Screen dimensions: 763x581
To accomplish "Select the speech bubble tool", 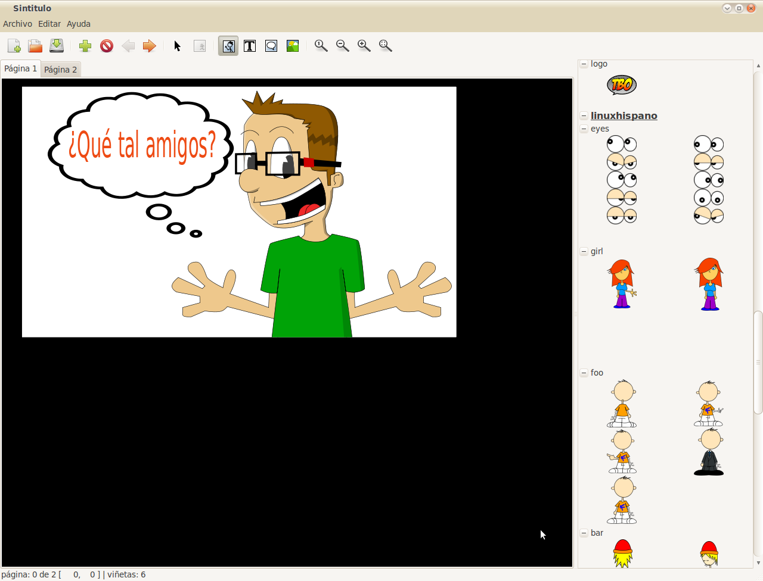I will pyautogui.click(x=271, y=46).
